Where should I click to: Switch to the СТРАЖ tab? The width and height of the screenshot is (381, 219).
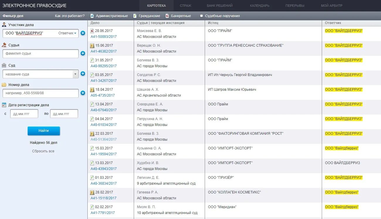pyautogui.click(x=185, y=6)
